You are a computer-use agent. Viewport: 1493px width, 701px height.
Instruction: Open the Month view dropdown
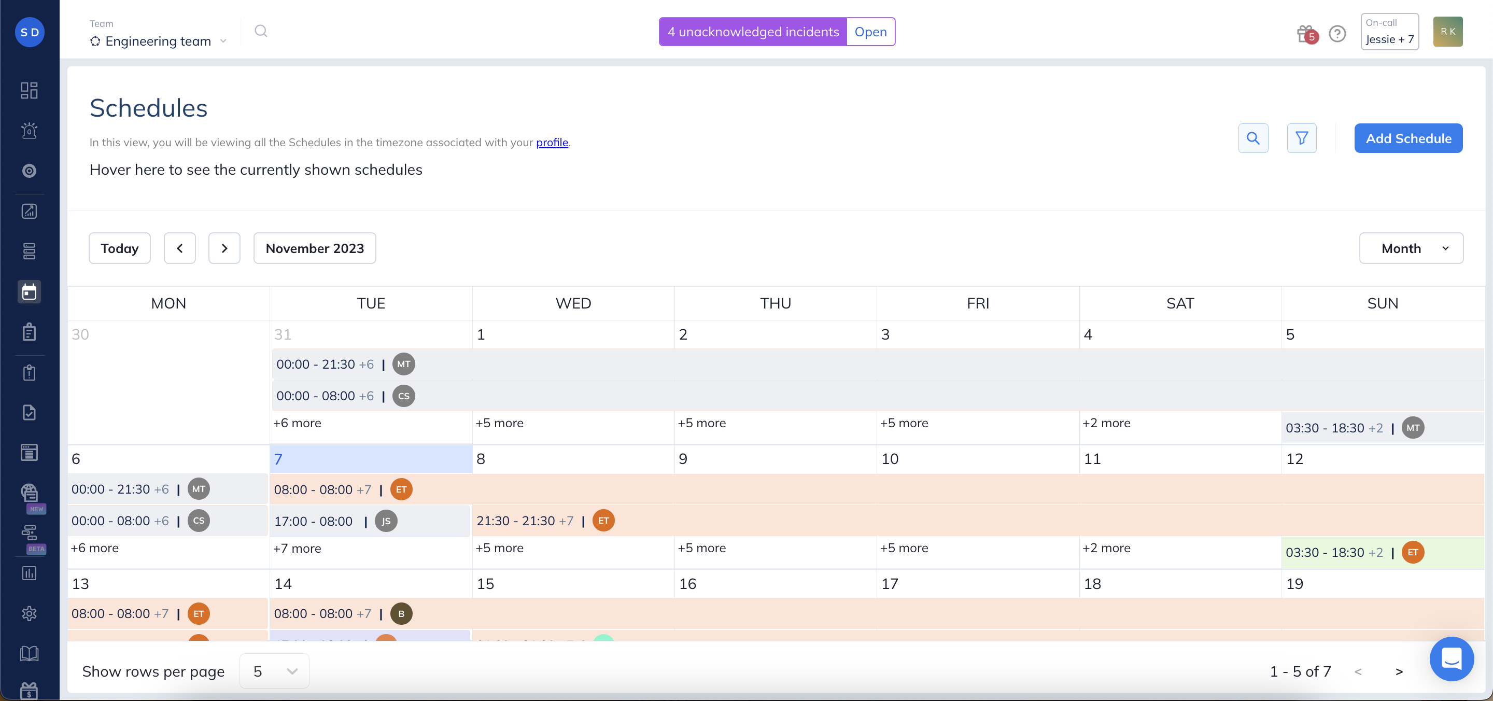[x=1411, y=248]
